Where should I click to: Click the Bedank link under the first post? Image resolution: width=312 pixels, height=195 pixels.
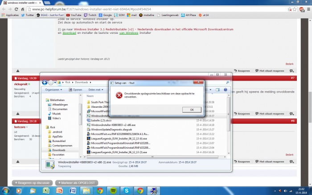[x=290, y=64]
